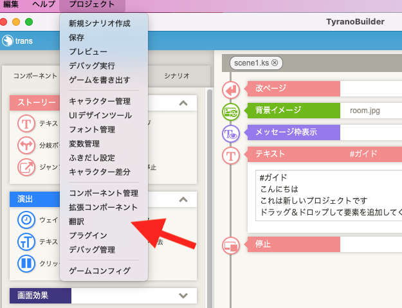Collapse the ストーリー section
Screen dimensions: 402x308
[x=183, y=104]
